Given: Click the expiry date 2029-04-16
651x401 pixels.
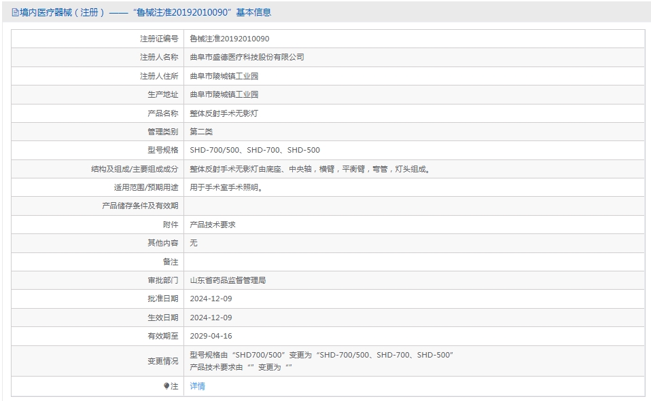Looking at the screenshot, I should pos(211,336).
